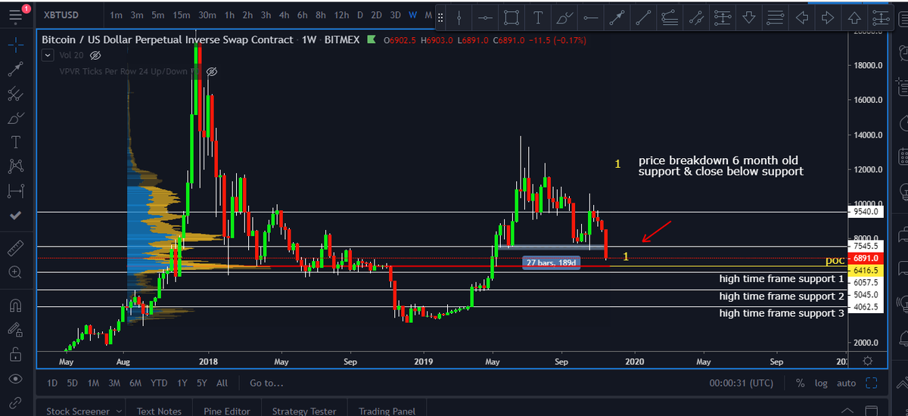Image resolution: width=908 pixels, height=416 pixels.
Task: Select horizontal ray tool in floating toolbar
Action: coord(590,17)
